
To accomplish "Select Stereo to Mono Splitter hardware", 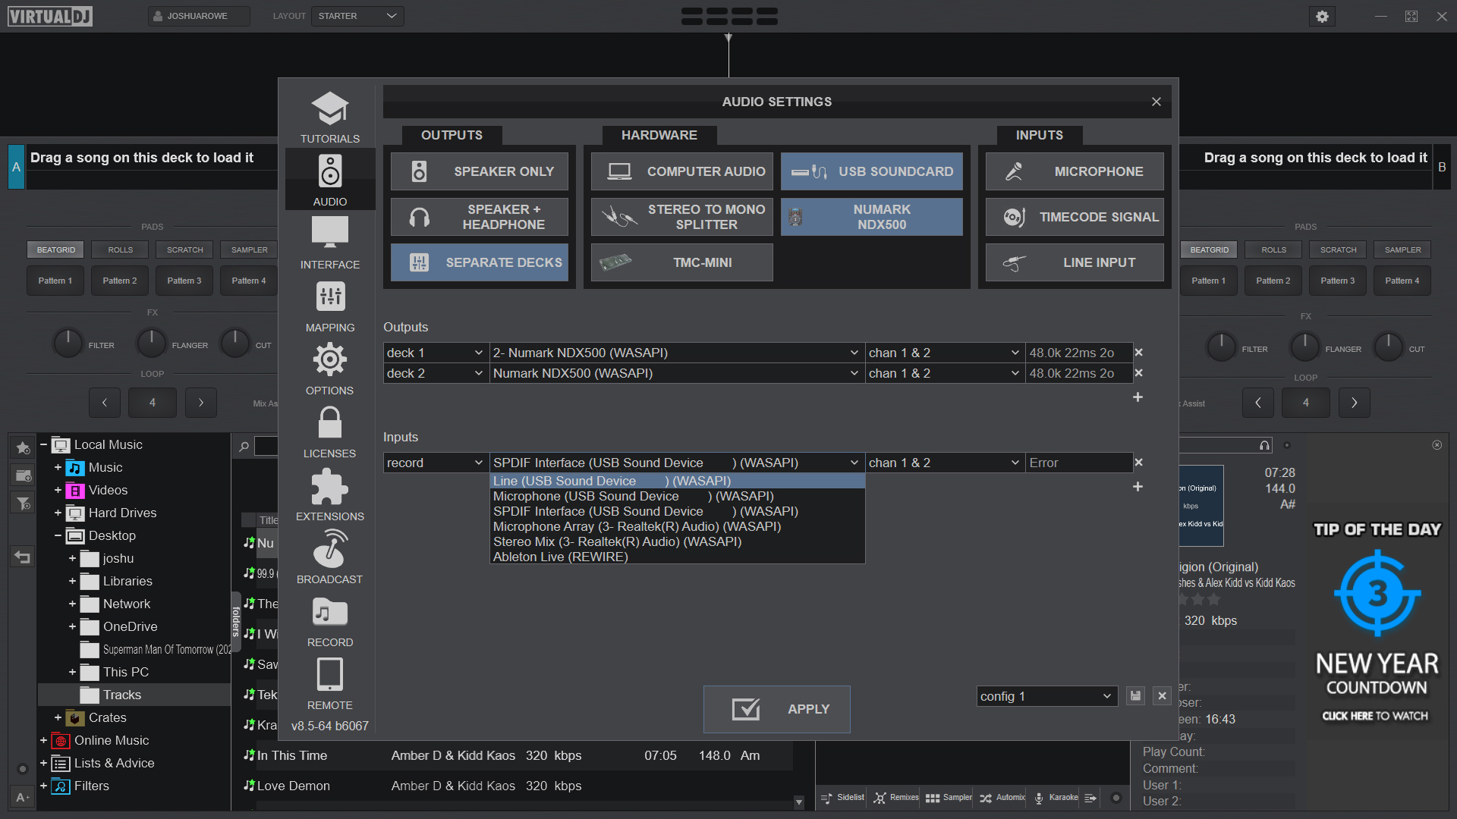I will (x=682, y=217).
